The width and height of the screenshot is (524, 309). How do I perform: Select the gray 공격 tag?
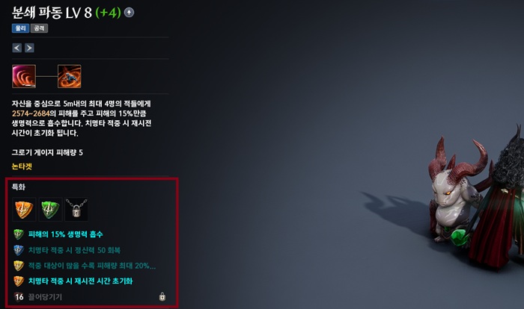[39, 28]
